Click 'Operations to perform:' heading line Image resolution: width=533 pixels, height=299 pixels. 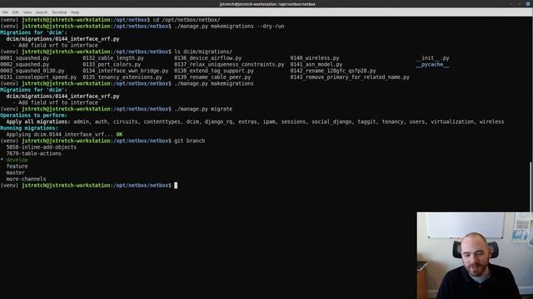coord(33,115)
